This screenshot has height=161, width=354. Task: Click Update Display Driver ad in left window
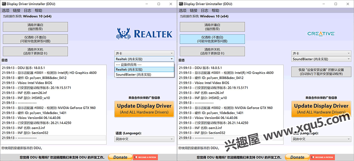pyautogui.click(x=144, y=109)
